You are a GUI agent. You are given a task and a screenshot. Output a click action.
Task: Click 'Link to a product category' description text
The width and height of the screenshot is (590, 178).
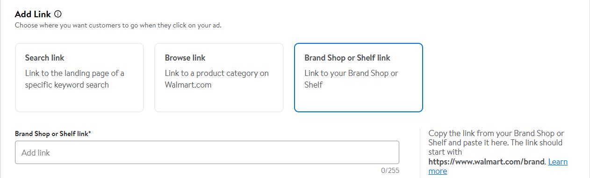(217, 79)
